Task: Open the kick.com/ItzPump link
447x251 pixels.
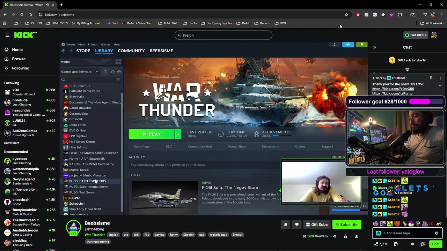Action: (x=392, y=93)
